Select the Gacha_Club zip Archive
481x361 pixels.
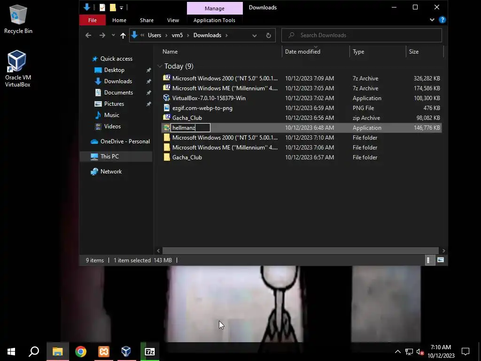[x=302, y=118]
